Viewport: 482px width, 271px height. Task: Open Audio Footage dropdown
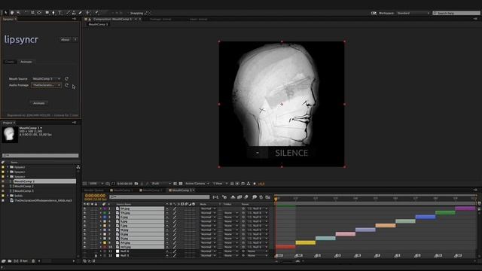47,85
